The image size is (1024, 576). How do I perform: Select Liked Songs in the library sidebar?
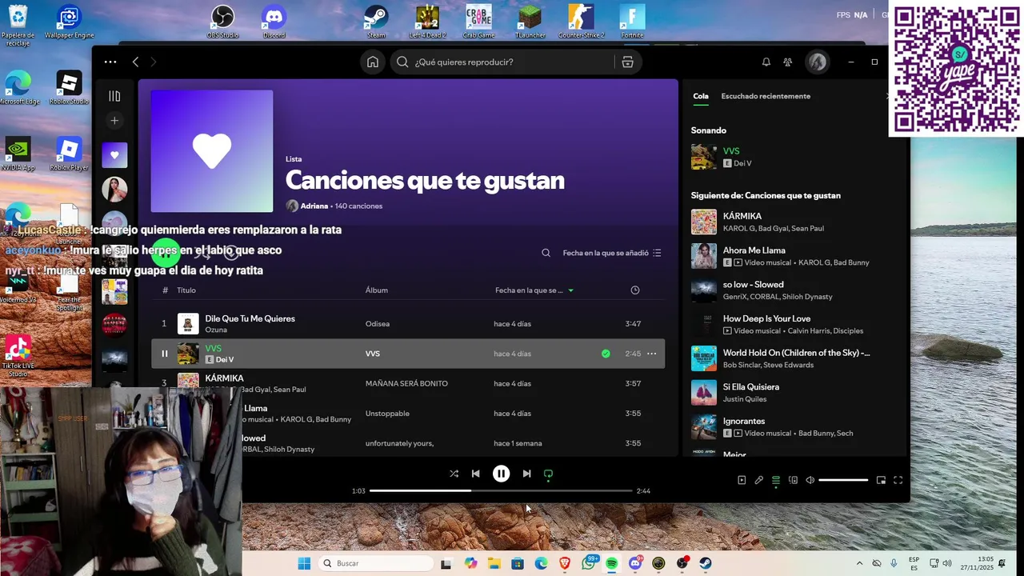(x=114, y=155)
